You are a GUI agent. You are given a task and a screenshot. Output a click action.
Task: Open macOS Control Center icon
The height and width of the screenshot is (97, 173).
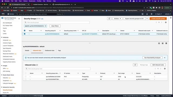tap(155, 1)
